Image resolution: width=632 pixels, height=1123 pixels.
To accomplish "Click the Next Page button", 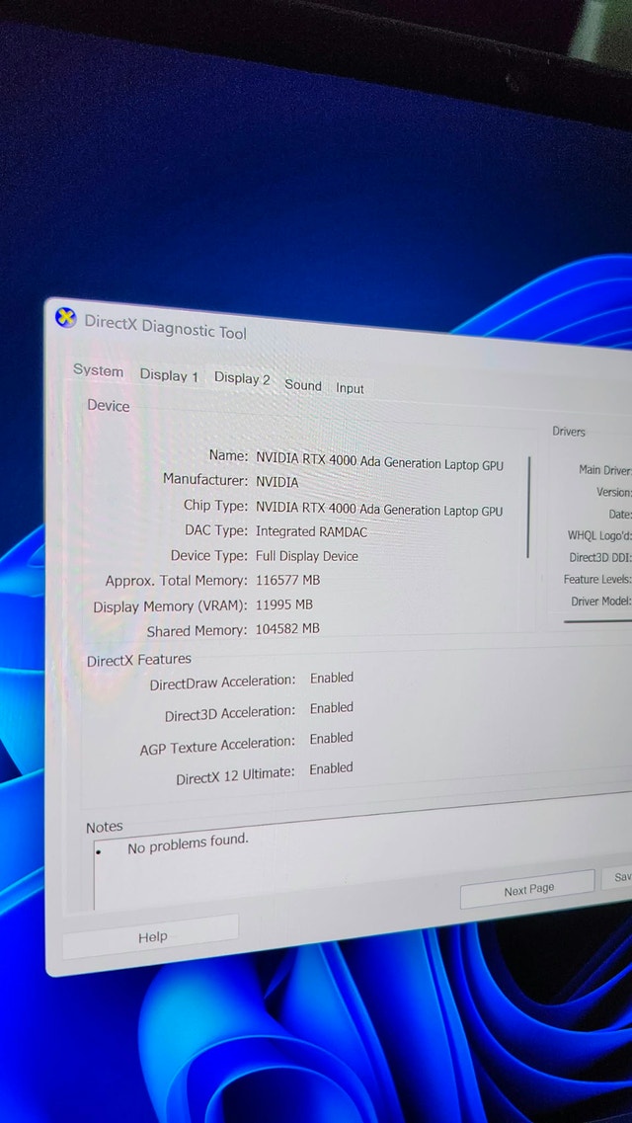I will tap(528, 890).
